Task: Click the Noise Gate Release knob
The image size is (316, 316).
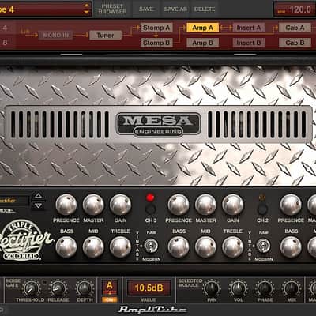Action: coord(58,288)
